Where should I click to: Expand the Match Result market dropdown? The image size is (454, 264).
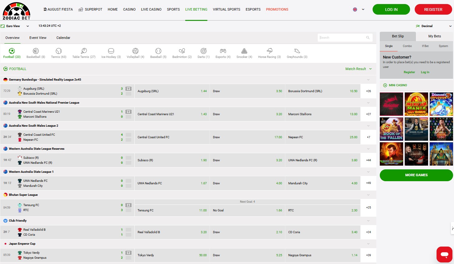359,69
